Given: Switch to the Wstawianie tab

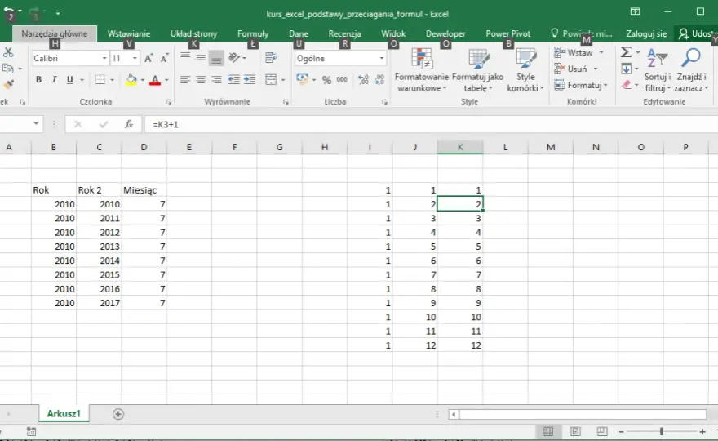Looking at the screenshot, I should [129, 34].
